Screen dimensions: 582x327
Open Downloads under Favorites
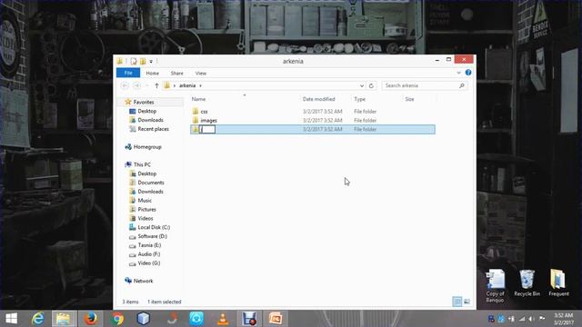(150, 120)
